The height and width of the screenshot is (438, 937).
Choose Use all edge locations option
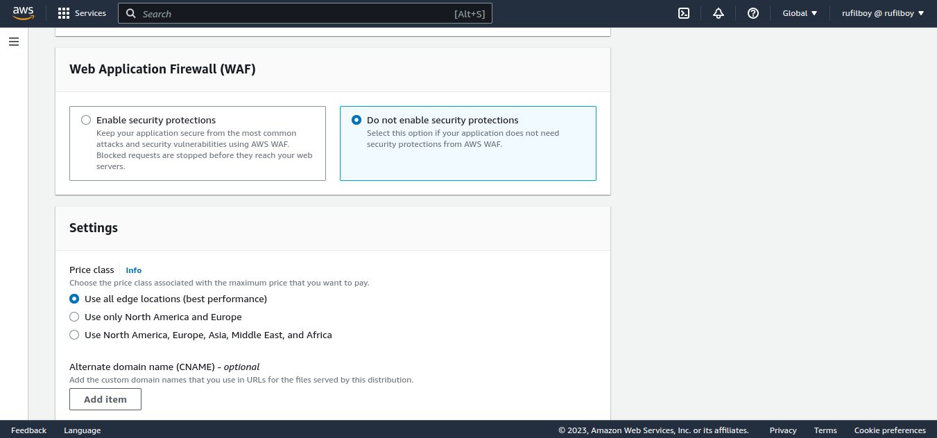pyautogui.click(x=74, y=299)
